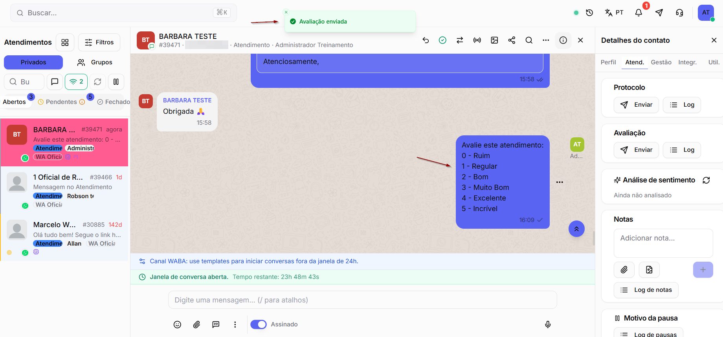723x337 pixels.
Task: Open the three-dots more options in header
Action: click(x=546, y=40)
